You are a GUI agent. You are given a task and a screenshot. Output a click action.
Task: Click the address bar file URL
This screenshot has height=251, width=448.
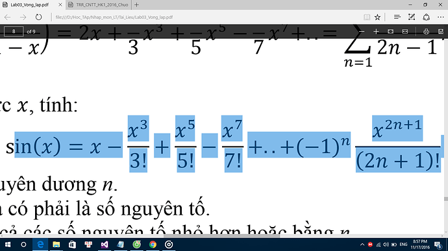click(114, 17)
